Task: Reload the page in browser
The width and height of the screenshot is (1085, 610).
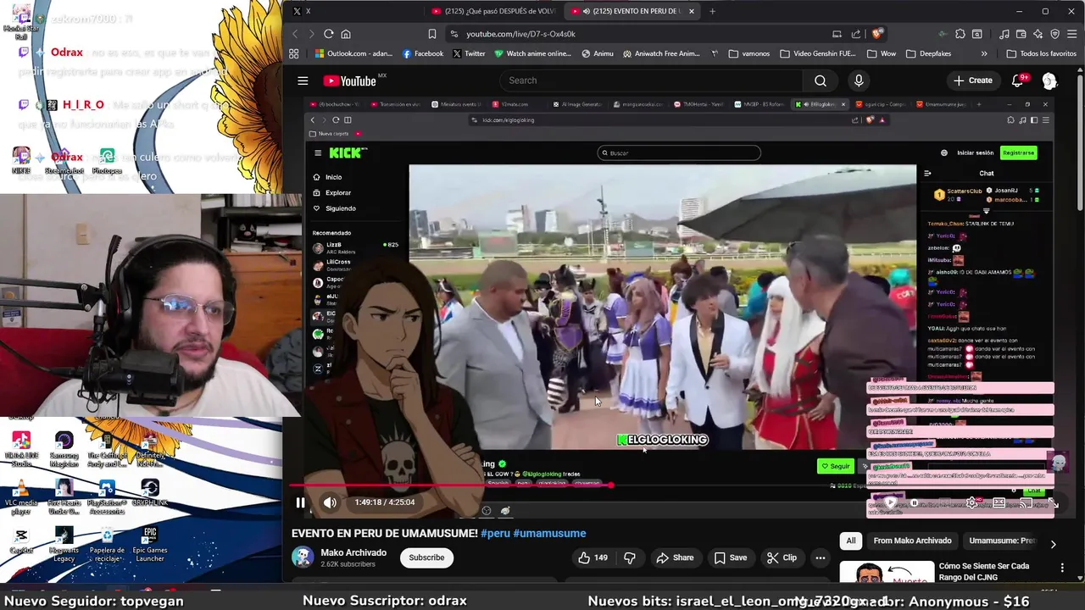Action: (x=329, y=34)
